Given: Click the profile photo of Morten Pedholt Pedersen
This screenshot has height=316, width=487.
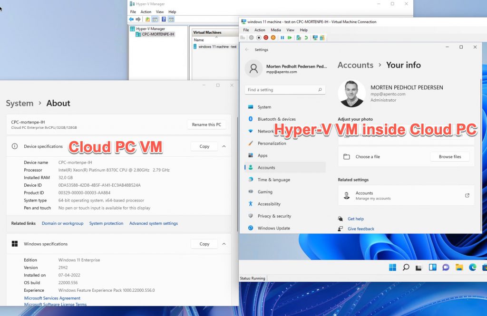Looking at the screenshot, I should 351,94.
